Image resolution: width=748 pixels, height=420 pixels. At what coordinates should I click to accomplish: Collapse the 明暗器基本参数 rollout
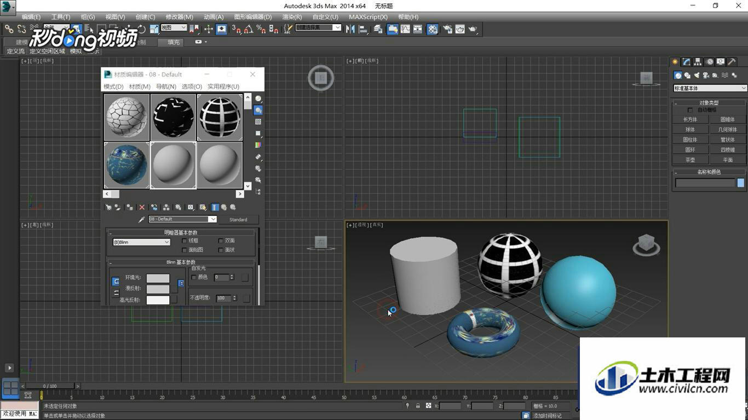click(182, 232)
